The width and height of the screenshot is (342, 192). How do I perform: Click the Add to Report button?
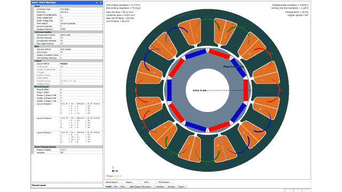coord(112,182)
